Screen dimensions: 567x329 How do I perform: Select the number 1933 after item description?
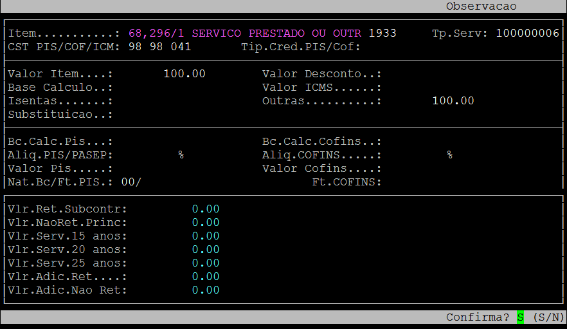[x=382, y=33]
